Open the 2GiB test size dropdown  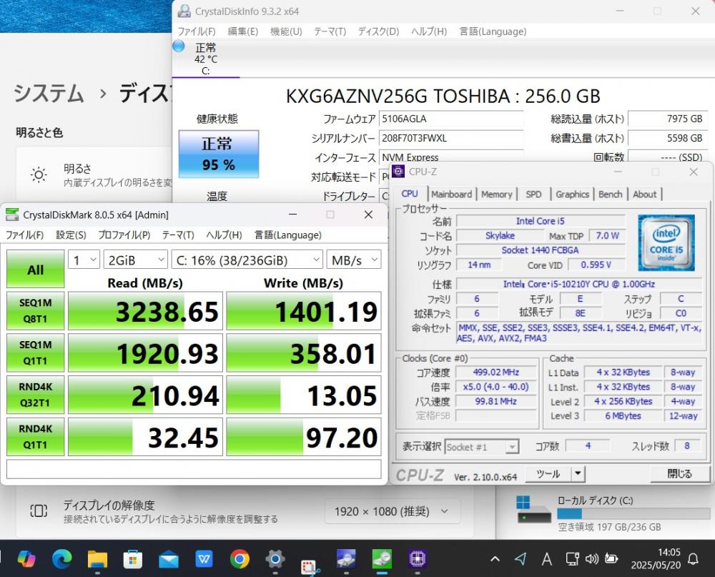[135, 260]
